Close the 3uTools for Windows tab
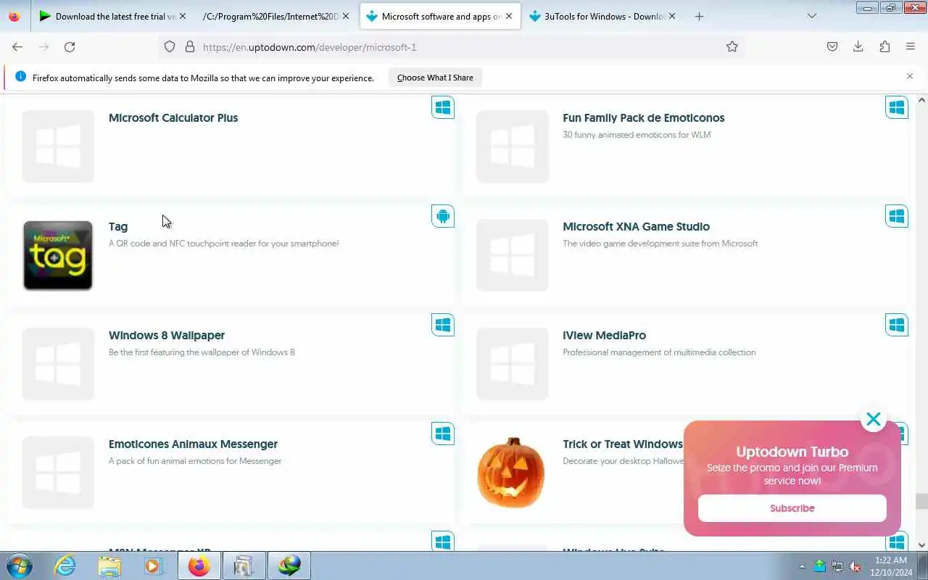 pos(672,16)
